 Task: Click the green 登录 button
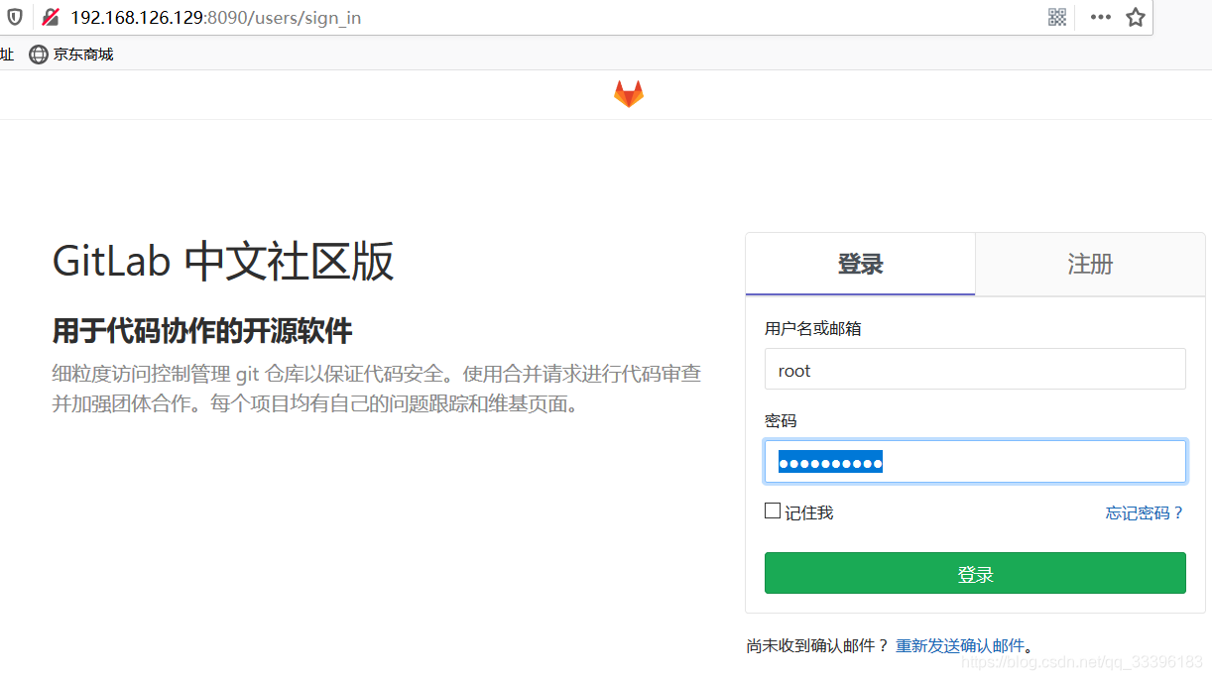point(975,573)
